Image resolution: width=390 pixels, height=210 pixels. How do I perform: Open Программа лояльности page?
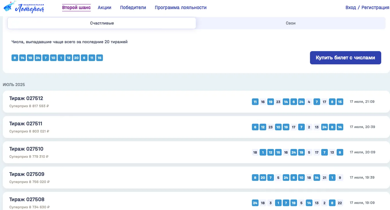pos(181,8)
